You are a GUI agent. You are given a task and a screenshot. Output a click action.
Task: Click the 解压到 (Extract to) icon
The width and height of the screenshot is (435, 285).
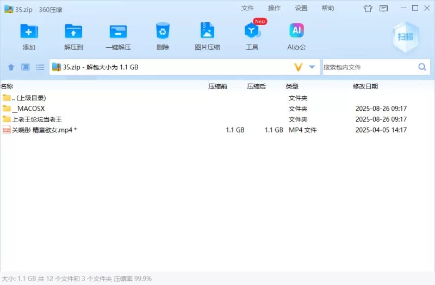click(73, 31)
